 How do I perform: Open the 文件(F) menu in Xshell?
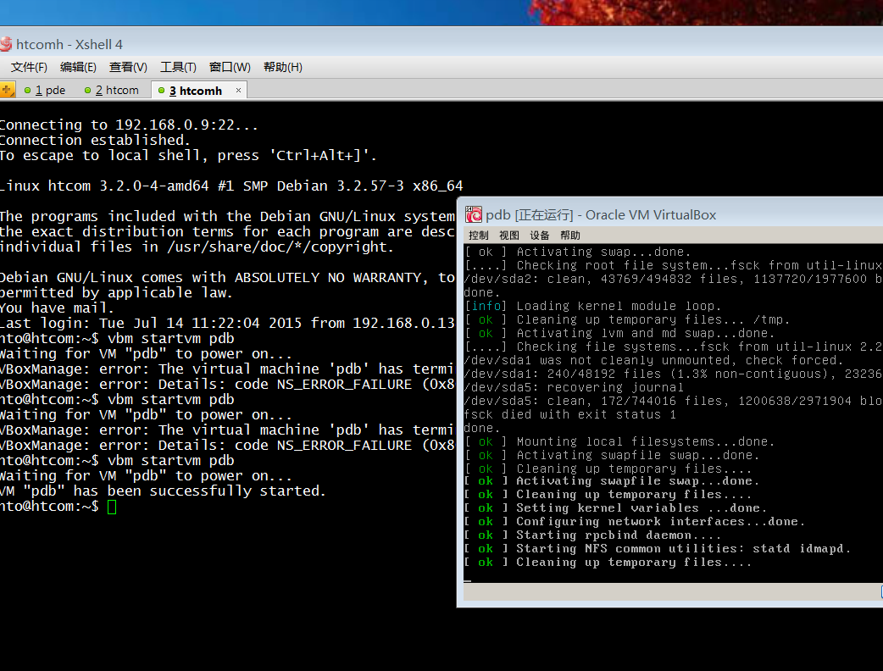[30, 67]
